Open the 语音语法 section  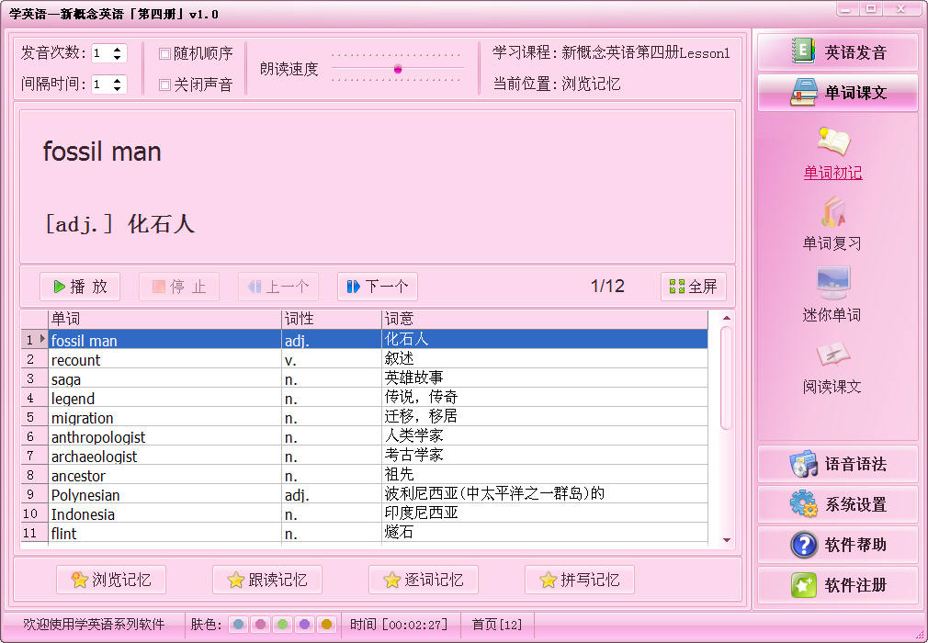837,464
